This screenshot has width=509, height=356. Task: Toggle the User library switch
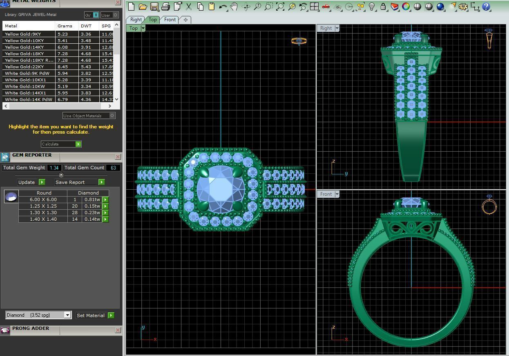(x=109, y=15)
